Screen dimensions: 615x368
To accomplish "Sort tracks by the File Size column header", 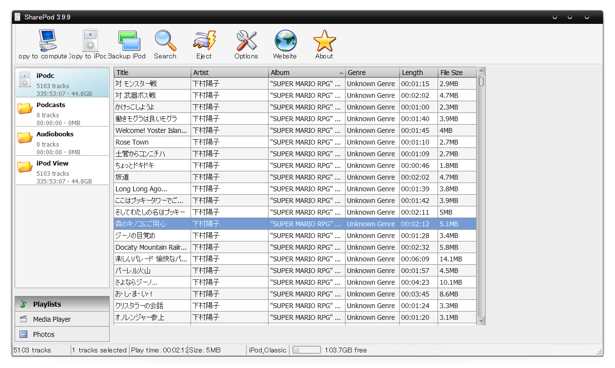I will [x=457, y=73].
